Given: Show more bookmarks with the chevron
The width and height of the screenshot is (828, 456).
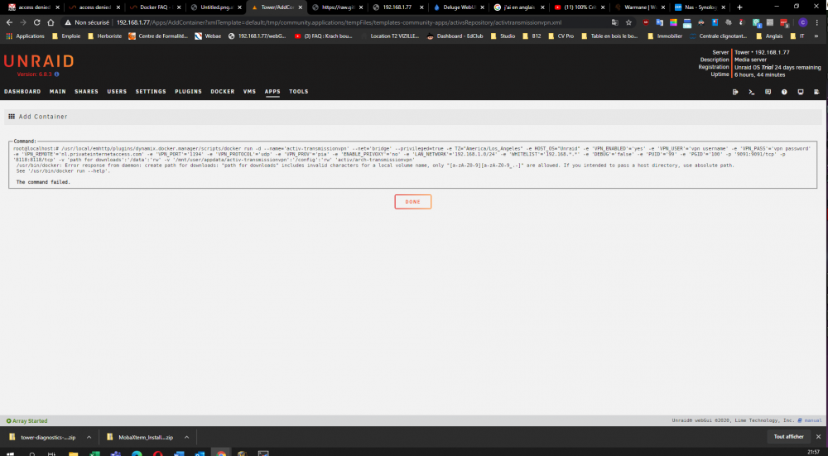Looking at the screenshot, I should coord(816,36).
